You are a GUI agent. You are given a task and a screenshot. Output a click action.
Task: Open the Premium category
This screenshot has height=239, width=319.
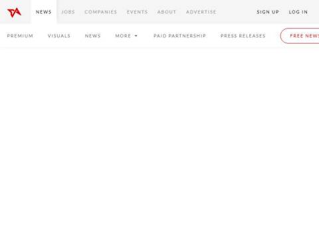tap(20, 36)
